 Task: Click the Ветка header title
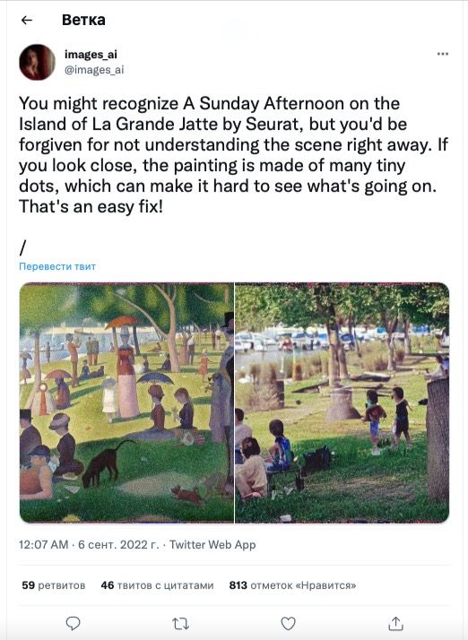(83, 20)
